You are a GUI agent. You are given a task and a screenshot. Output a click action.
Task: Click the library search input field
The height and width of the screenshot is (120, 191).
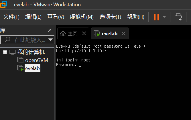coord(29,40)
